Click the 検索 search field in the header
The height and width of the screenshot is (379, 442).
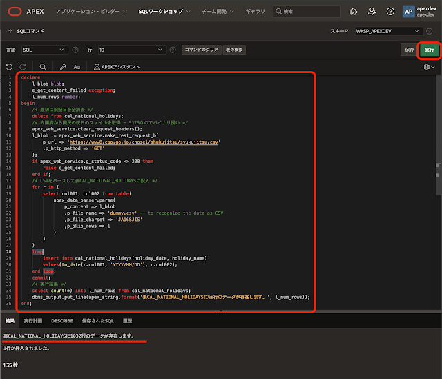coord(307,11)
